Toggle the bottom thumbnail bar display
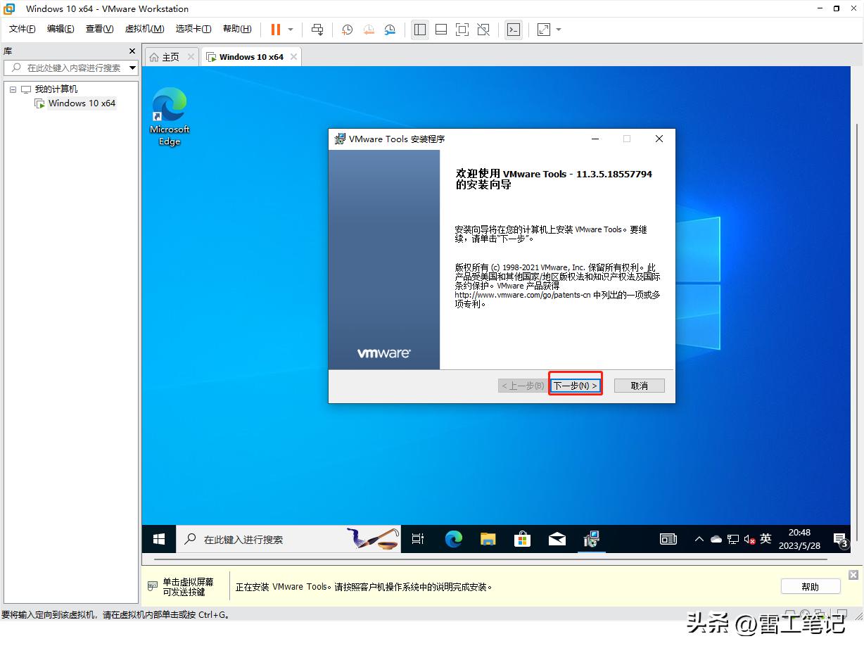 coord(441,30)
